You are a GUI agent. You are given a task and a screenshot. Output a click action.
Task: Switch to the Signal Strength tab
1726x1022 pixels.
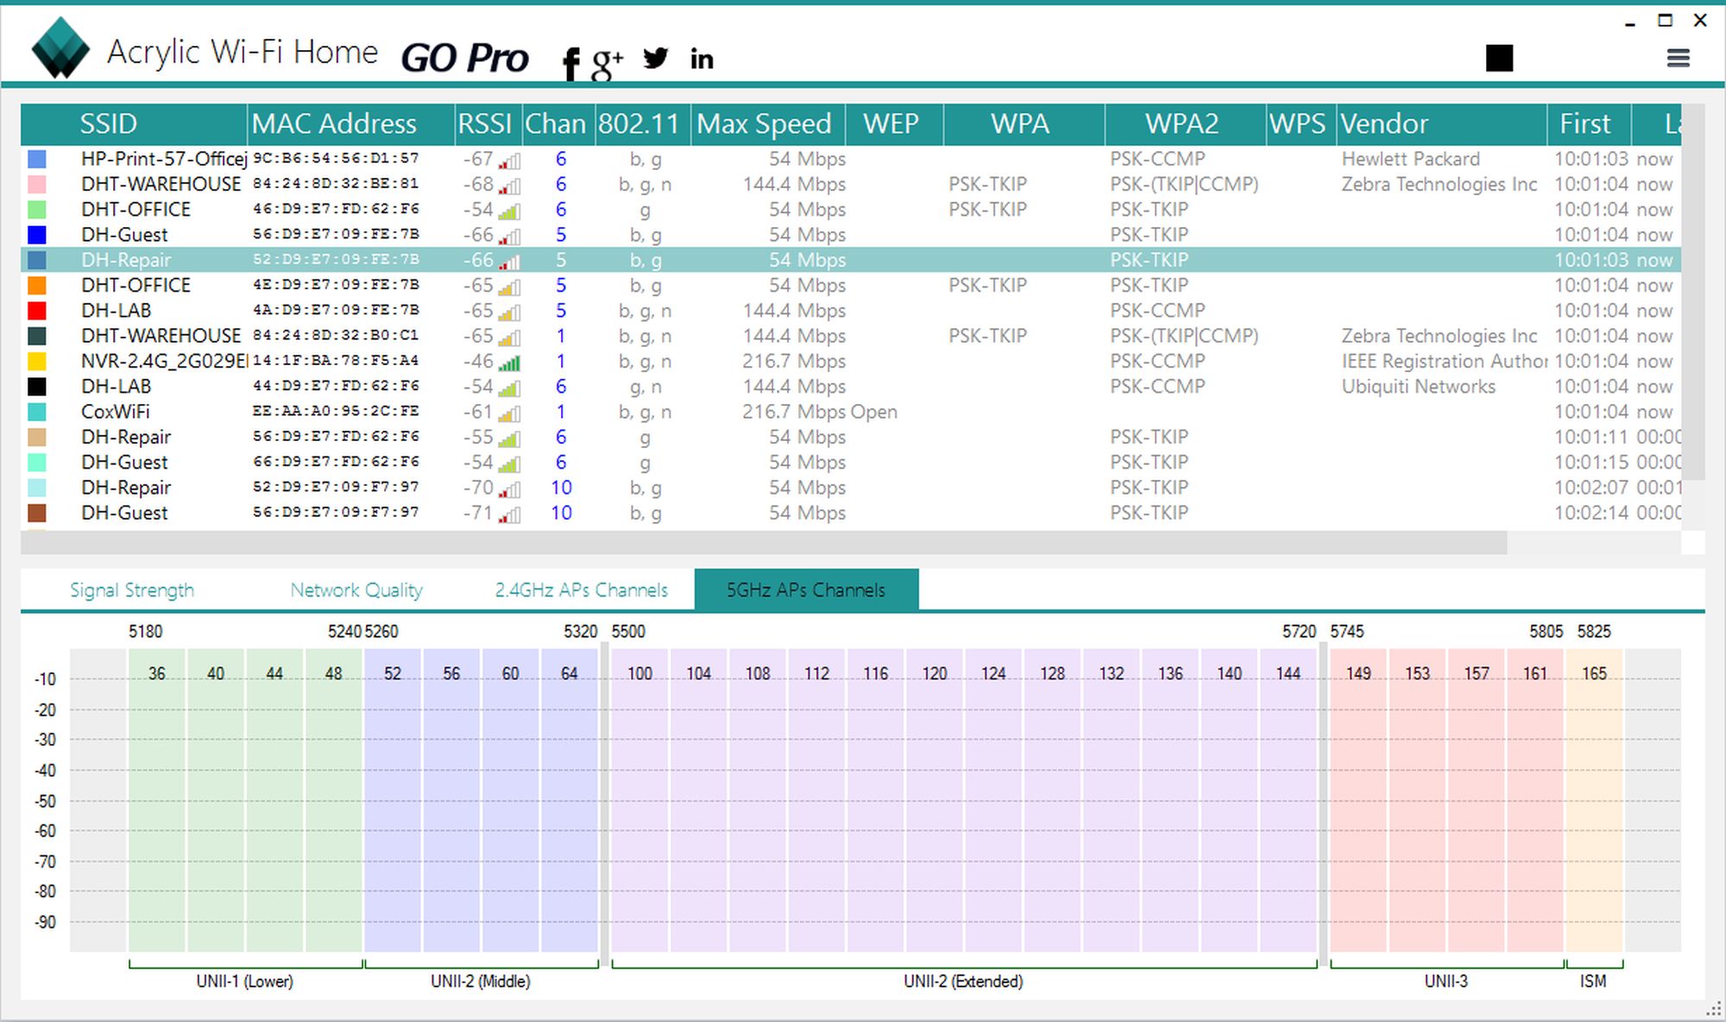click(132, 590)
